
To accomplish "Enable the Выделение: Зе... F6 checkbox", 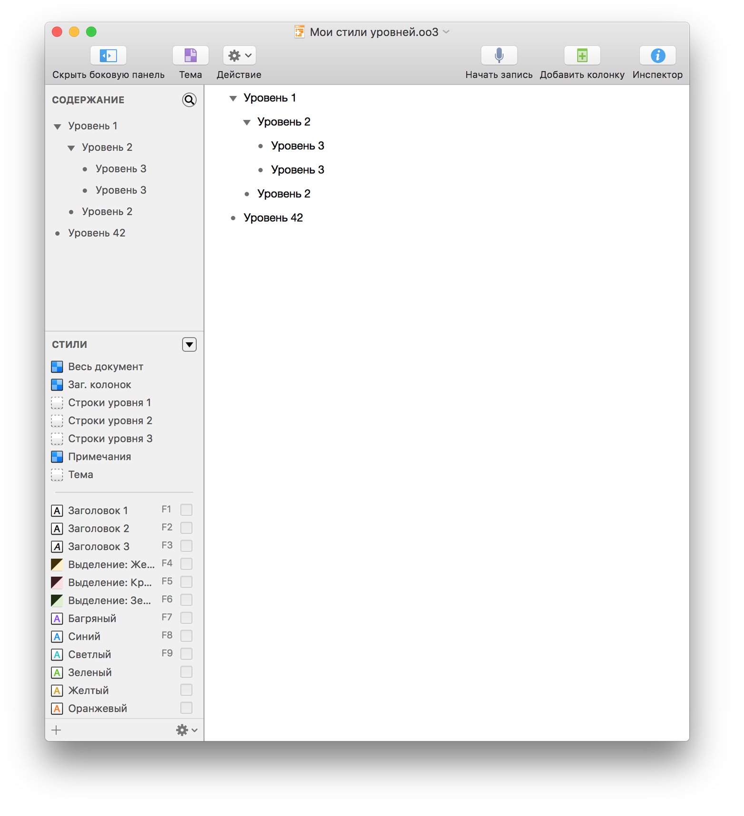I will click(x=186, y=600).
